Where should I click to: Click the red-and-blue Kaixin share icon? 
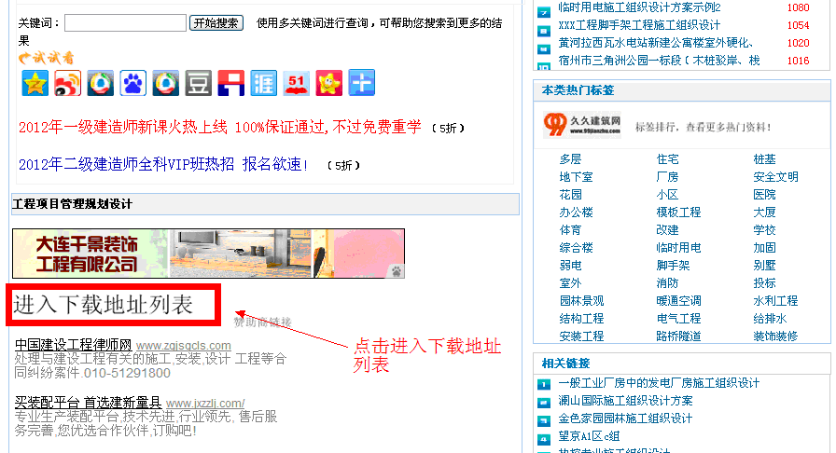230,83
